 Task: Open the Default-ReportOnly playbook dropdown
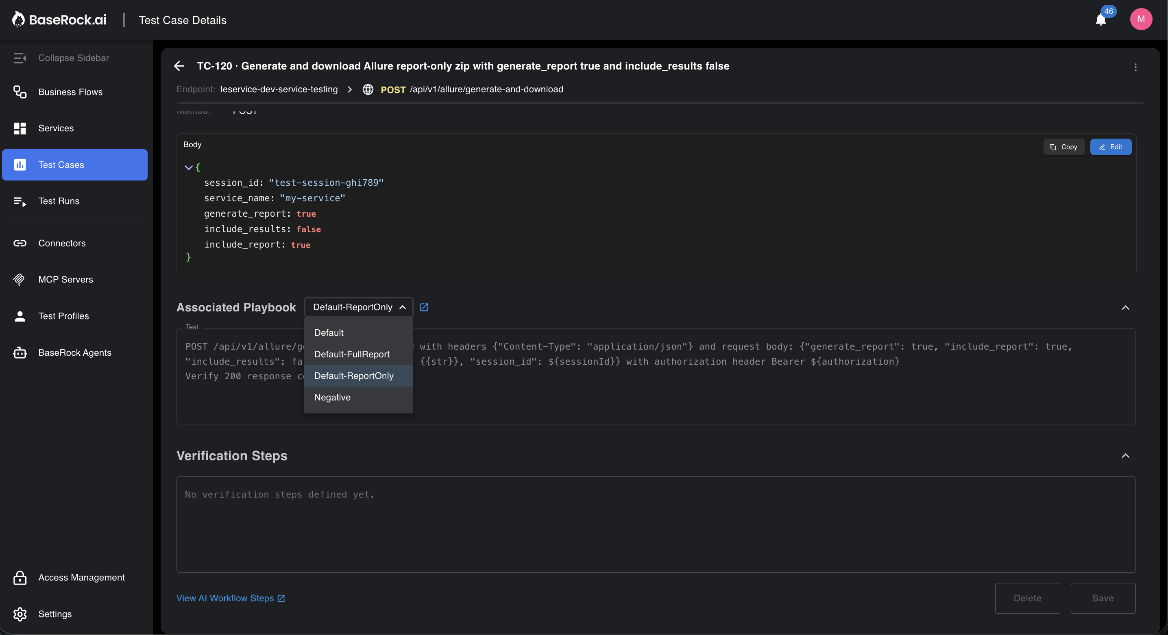[x=358, y=307]
